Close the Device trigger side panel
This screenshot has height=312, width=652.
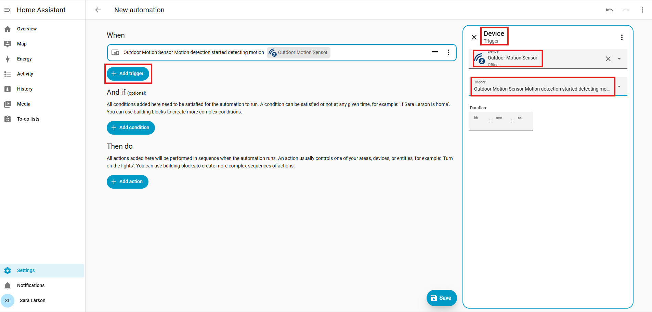click(x=474, y=37)
